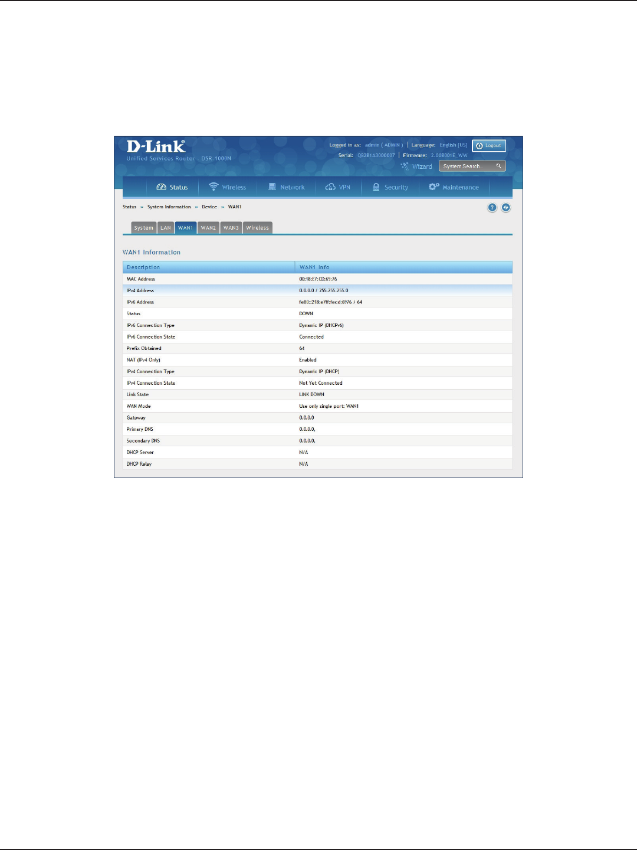Click the IPv4 Address value 0.0.0.0 / 255.255.255.0
This screenshot has height=850, width=637.
tap(324, 290)
